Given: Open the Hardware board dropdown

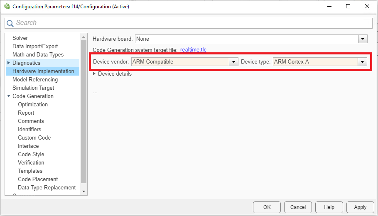Looking at the screenshot, I should pyautogui.click(x=363, y=39).
